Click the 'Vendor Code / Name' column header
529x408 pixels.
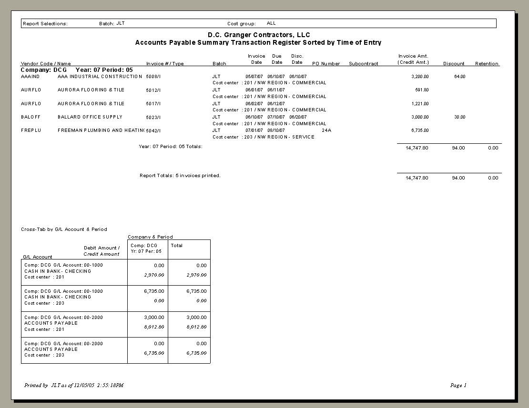(x=46, y=63)
